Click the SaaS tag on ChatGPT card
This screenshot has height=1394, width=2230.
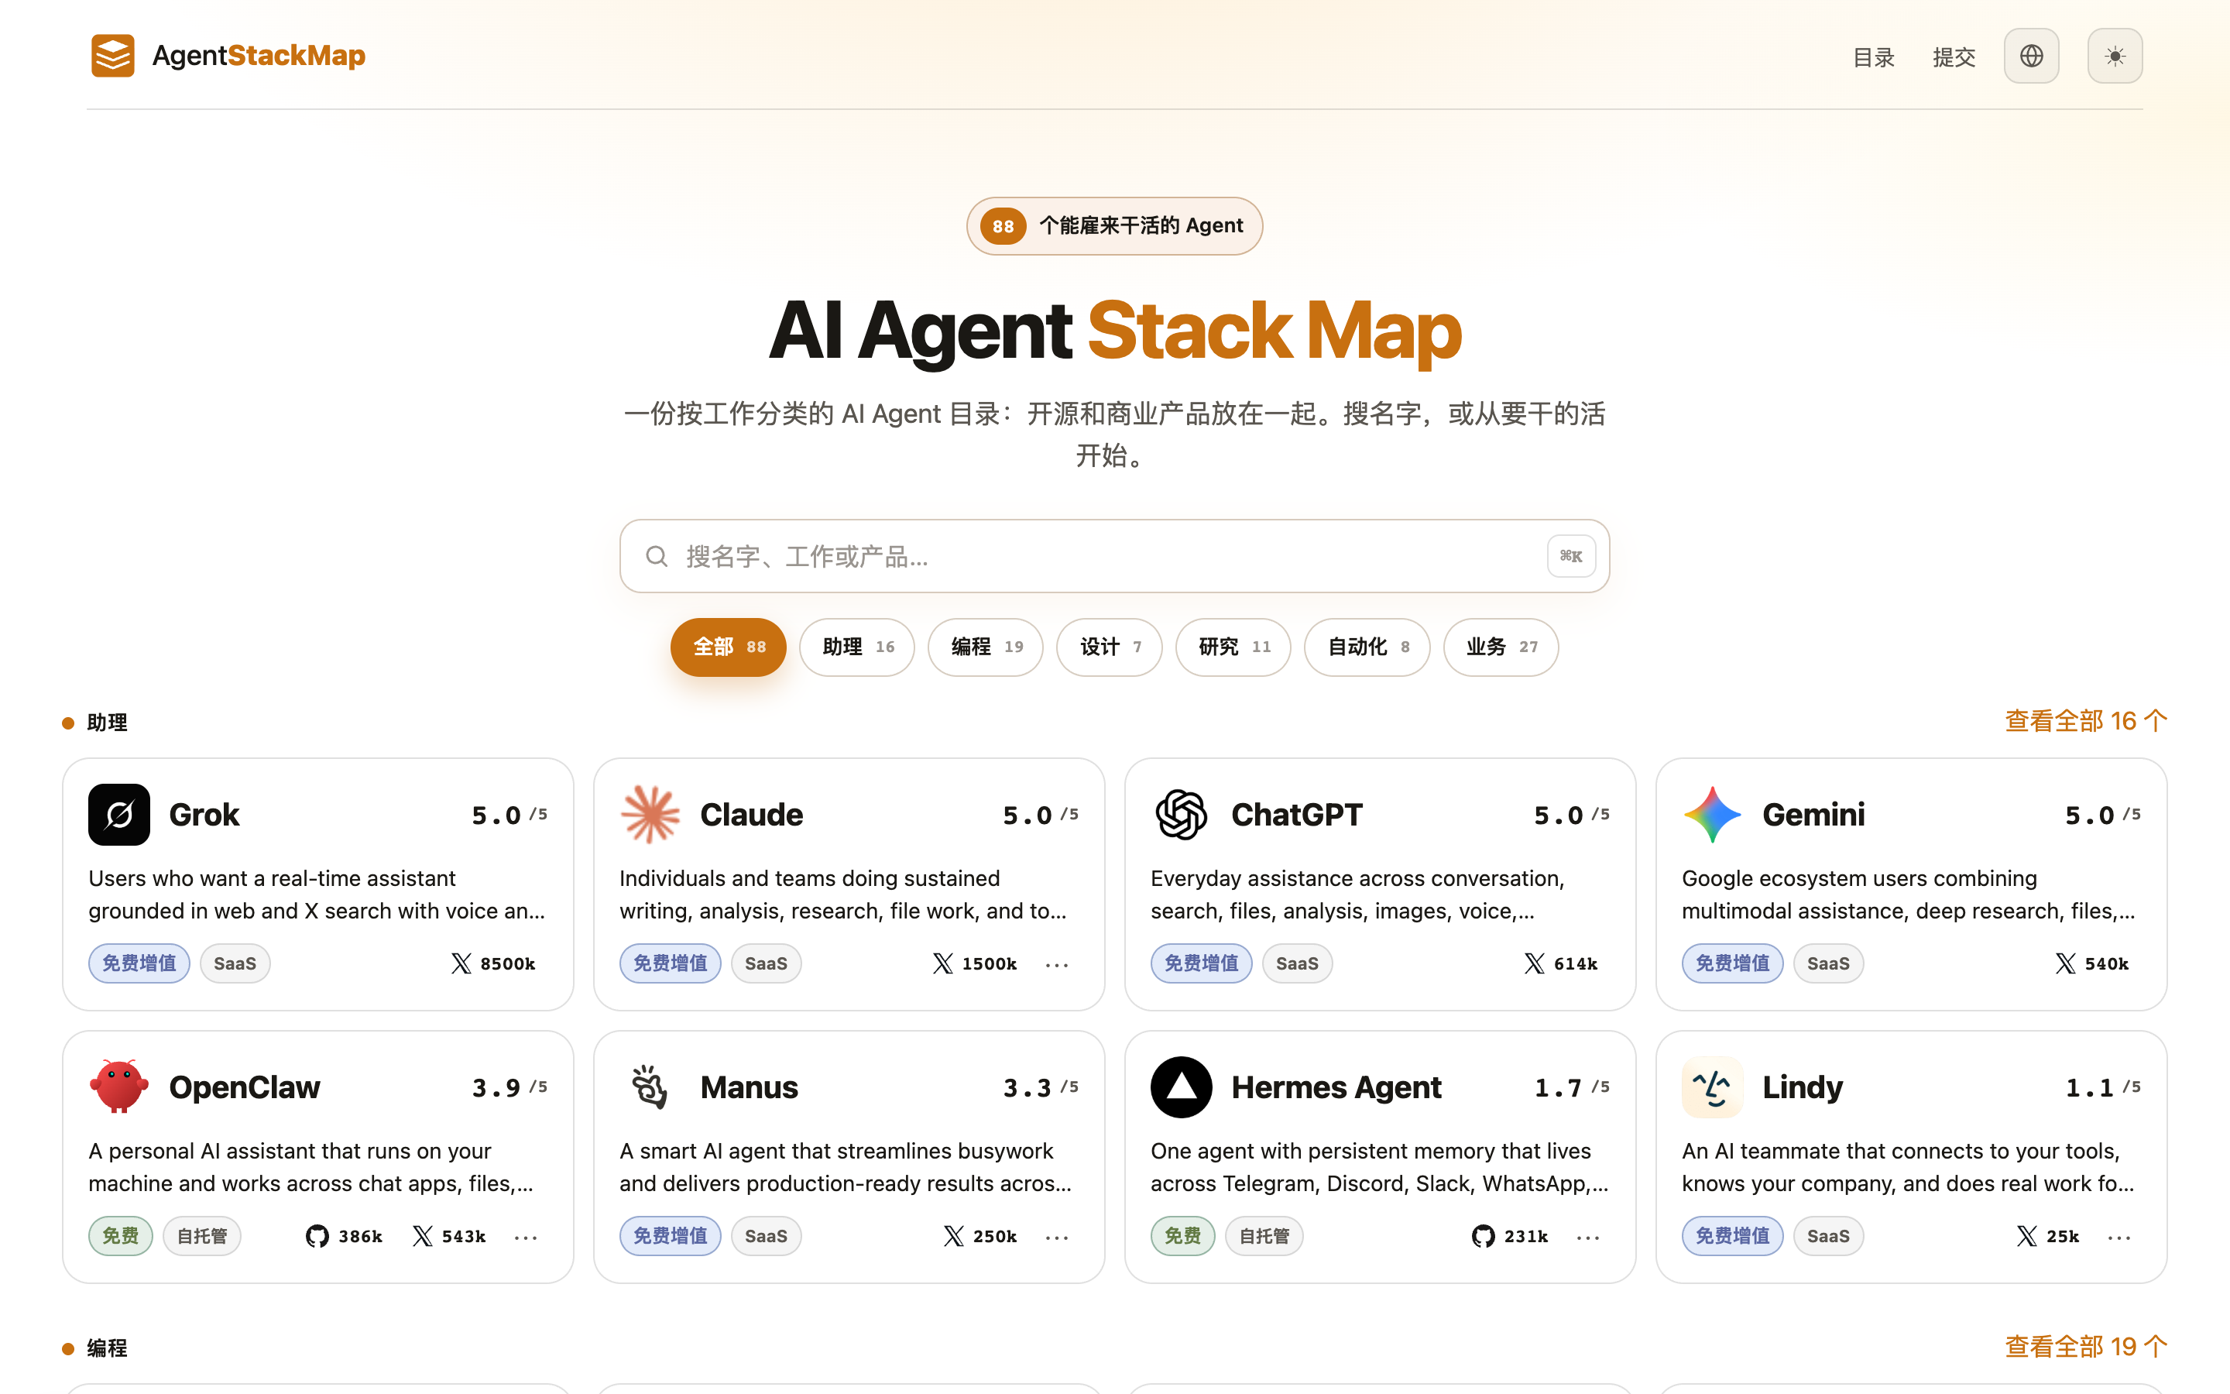(x=1296, y=963)
